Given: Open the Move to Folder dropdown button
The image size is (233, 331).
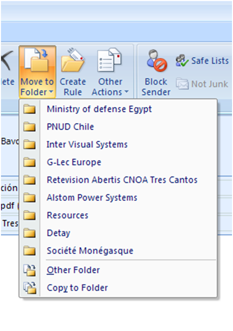Looking at the screenshot, I should [x=37, y=72].
